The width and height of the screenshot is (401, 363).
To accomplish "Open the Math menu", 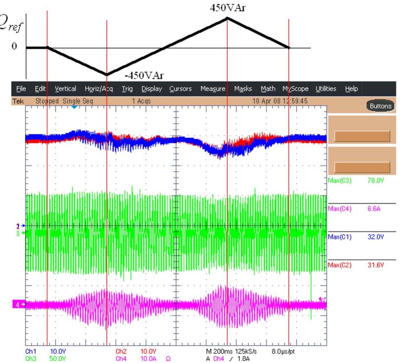I will (x=269, y=89).
